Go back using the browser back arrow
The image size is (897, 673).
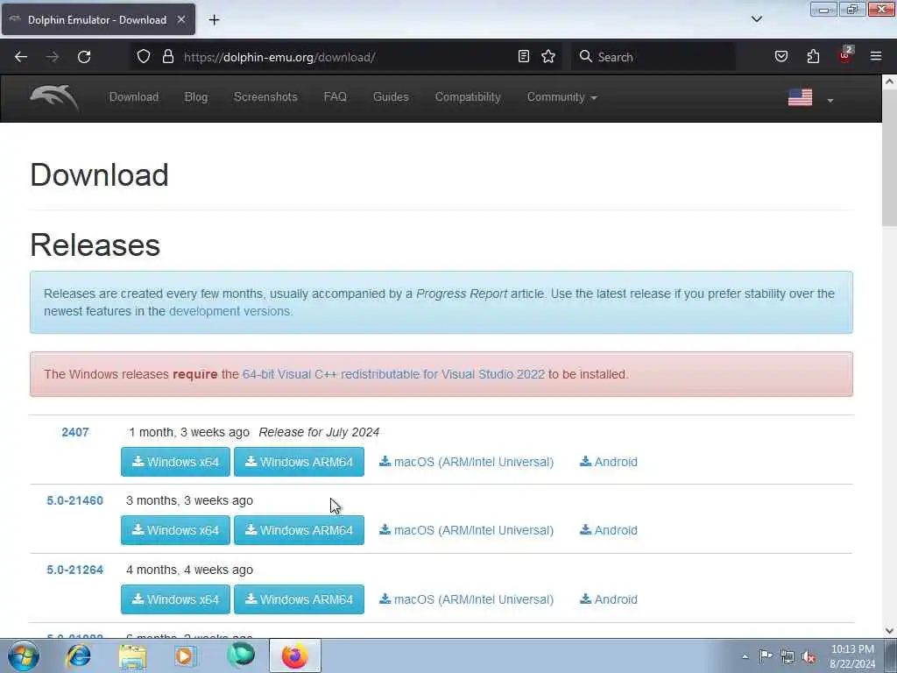point(21,57)
